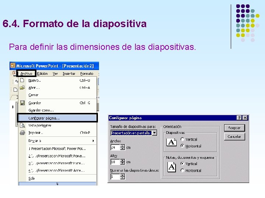Open recent file 1 Presentación Microsoft Power Point
Screen dimensions: 265x198
click(x=57, y=148)
